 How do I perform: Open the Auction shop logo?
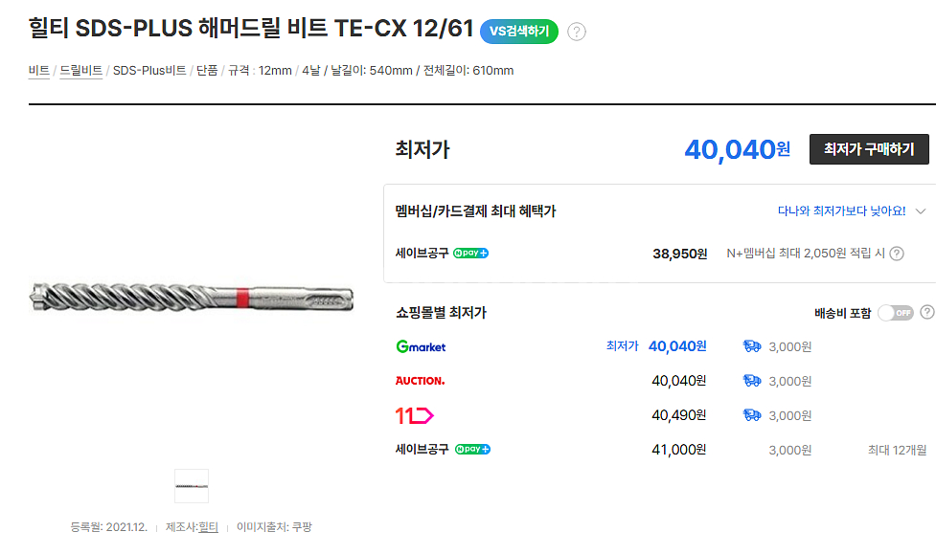(x=420, y=381)
